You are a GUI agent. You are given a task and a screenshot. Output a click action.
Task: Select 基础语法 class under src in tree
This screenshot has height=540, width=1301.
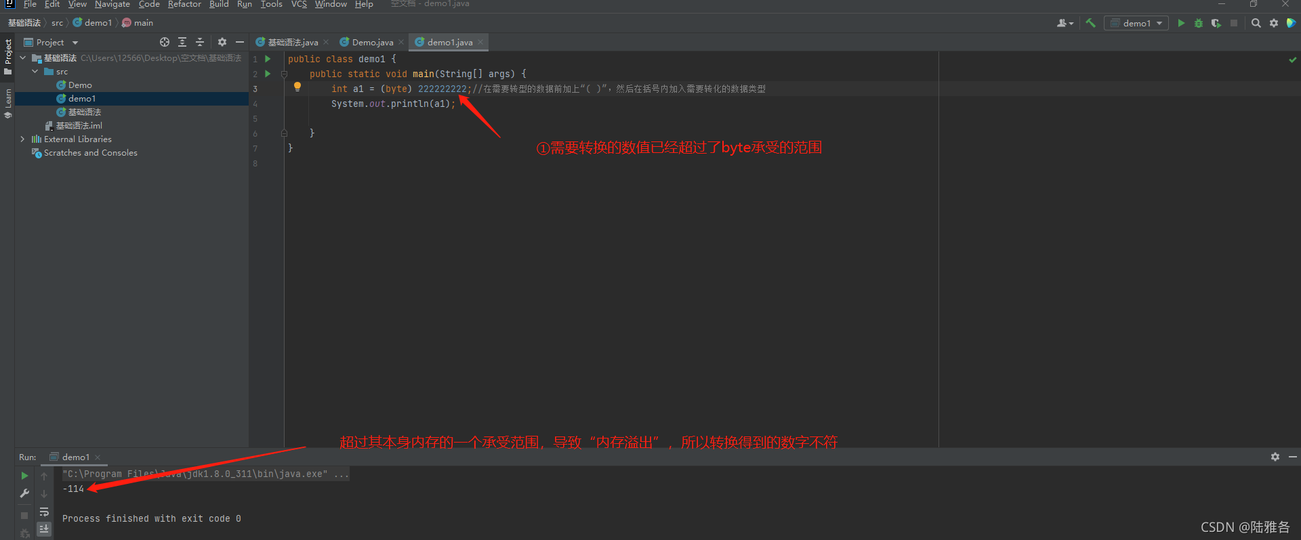(x=79, y=112)
